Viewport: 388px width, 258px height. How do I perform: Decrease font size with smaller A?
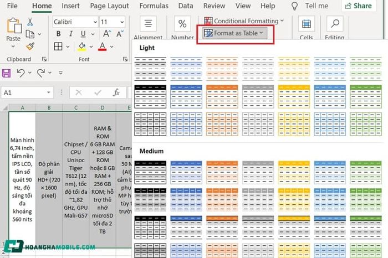pyautogui.click(x=120, y=34)
